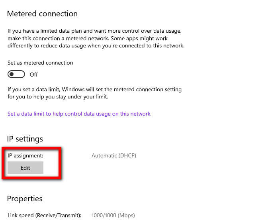This screenshot has width=264, height=222.
Task: Click the "IP assignment:" label
Action: 25,155
